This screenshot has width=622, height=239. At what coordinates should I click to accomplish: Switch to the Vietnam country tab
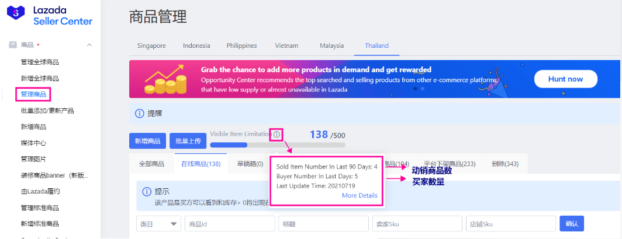(286, 45)
